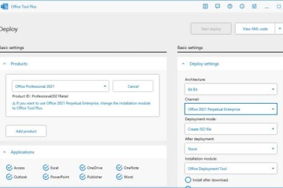Toggle the OneDrive application checkbox
Viewport: 283px width, 188px height.
coord(83,168)
